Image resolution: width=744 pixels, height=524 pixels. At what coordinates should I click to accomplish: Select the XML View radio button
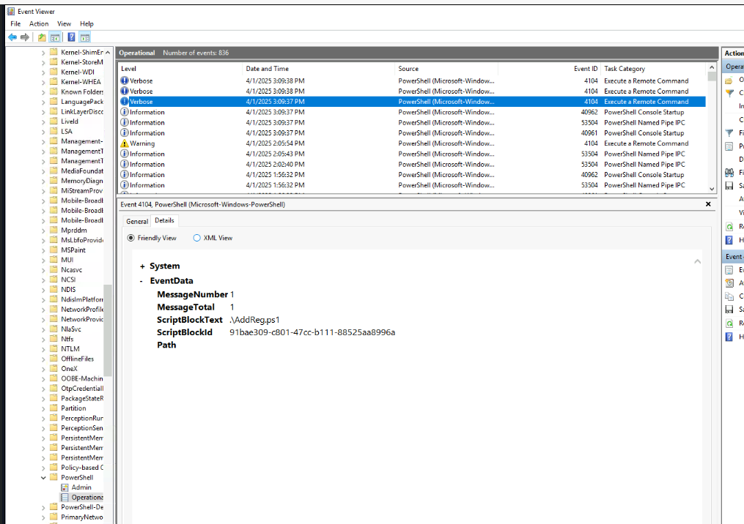pyautogui.click(x=196, y=238)
